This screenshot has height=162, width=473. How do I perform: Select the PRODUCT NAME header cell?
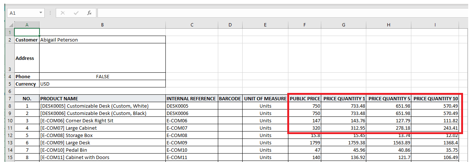pyautogui.click(x=102, y=98)
